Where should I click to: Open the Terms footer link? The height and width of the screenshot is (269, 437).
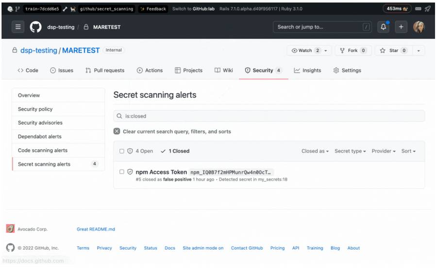click(83, 248)
